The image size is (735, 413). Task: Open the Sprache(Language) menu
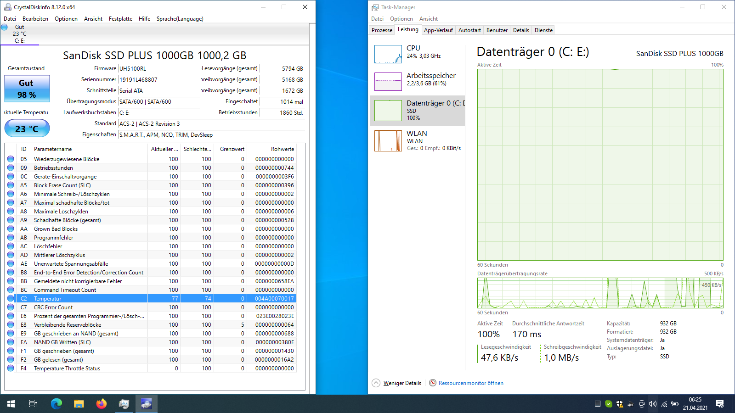click(x=180, y=19)
